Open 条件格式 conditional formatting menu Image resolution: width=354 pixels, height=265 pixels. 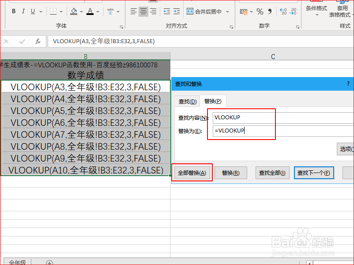point(316,9)
